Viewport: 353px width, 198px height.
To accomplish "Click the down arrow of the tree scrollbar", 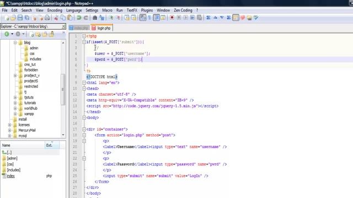I will (63, 135).
